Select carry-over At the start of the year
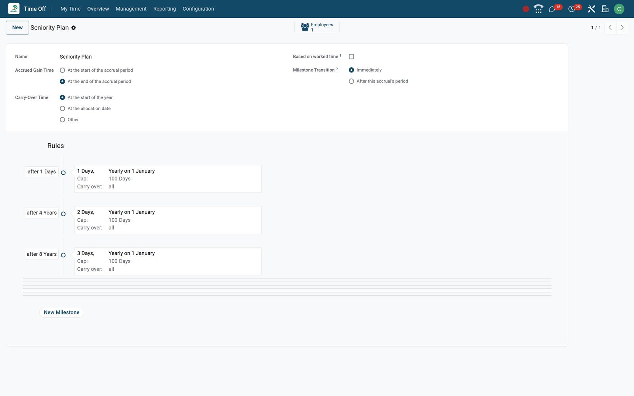The width and height of the screenshot is (634, 396). tap(62, 97)
